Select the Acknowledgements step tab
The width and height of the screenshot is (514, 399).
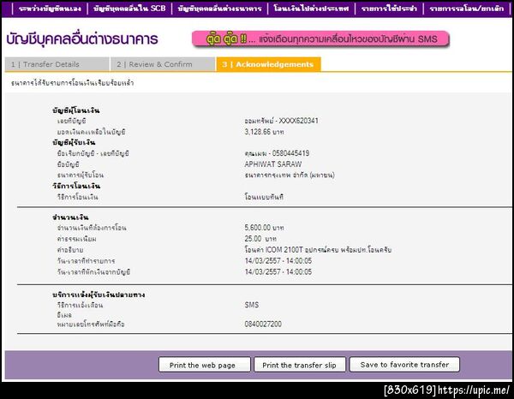[x=268, y=64]
